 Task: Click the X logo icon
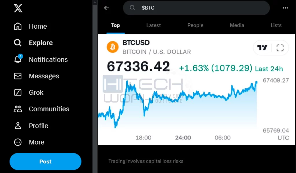click(18, 8)
